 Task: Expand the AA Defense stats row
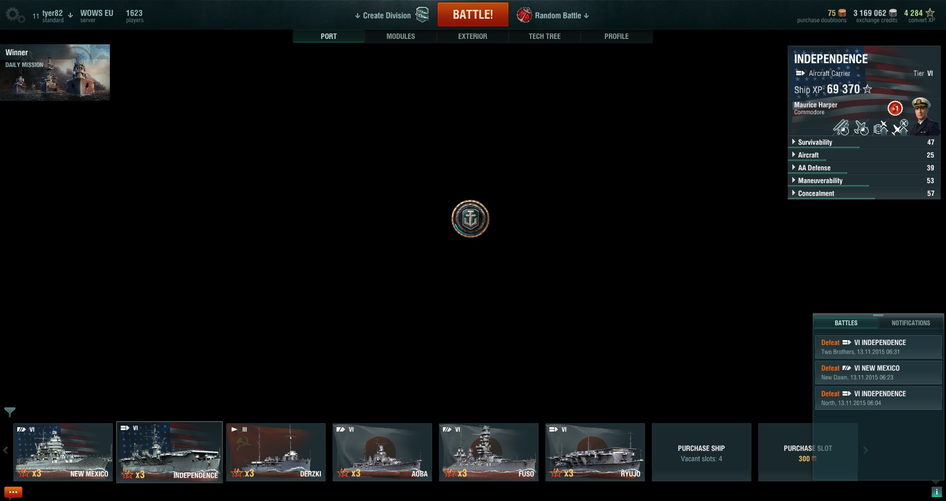pyautogui.click(x=864, y=168)
